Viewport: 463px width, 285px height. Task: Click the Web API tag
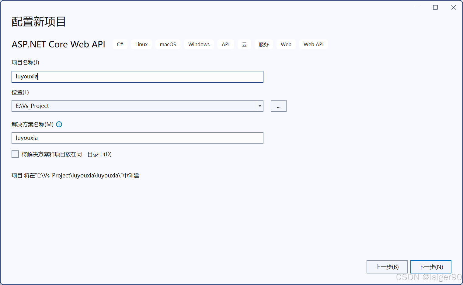click(x=314, y=44)
